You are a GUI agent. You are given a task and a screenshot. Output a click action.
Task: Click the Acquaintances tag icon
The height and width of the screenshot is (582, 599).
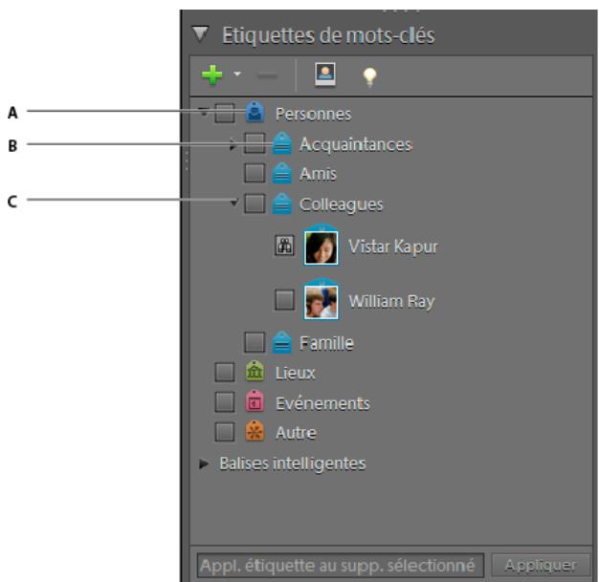(x=282, y=142)
